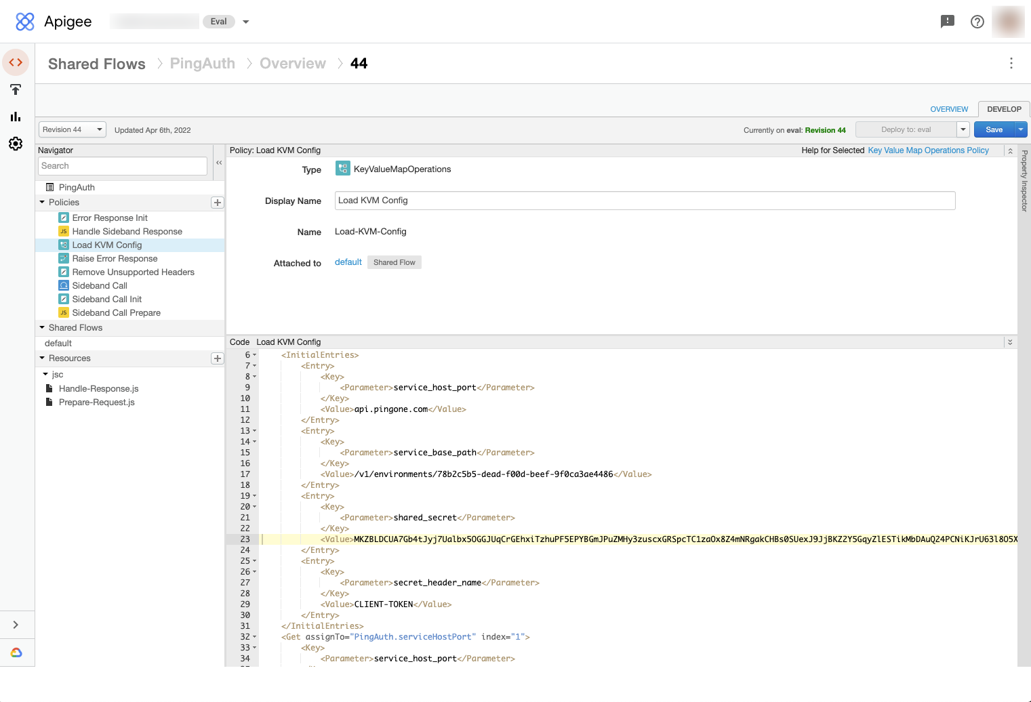
Task: Open the Publish section in sidebar
Action: [16, 89]
